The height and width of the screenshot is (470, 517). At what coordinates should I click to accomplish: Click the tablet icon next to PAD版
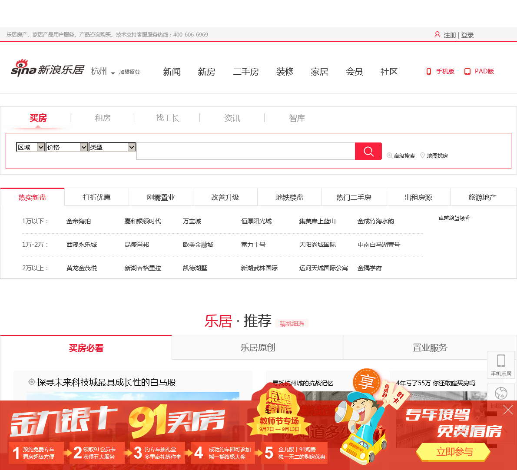point(467,72)
